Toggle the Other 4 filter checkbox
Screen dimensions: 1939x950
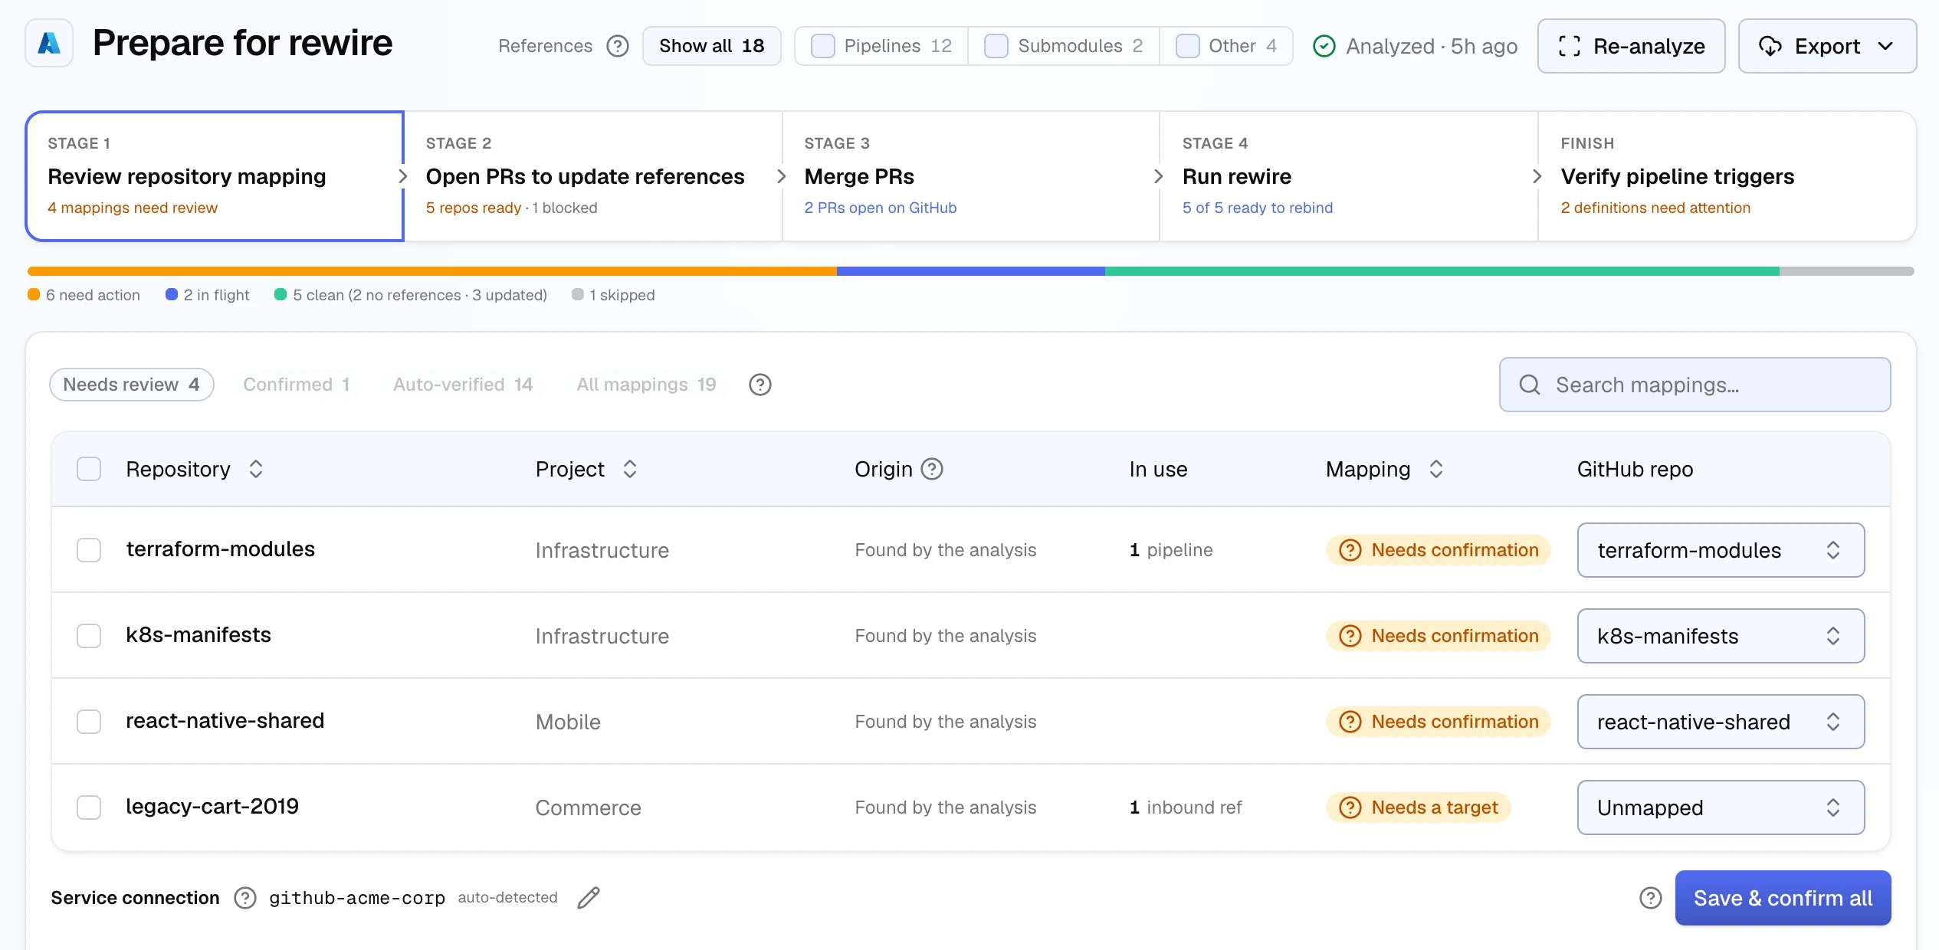point(1187,46)
